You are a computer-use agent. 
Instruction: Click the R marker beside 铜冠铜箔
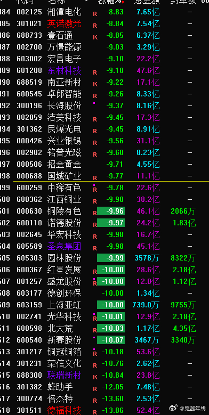click(95, 354)
